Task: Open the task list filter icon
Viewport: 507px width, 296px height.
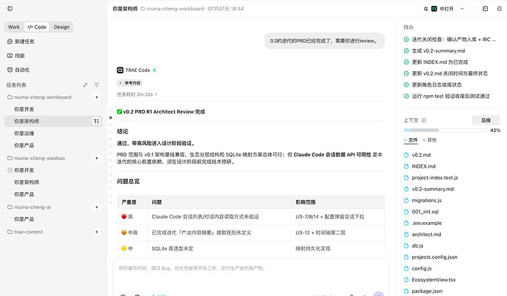Action: pos(97,85)
